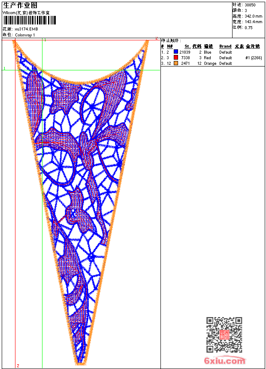This screenshot has height=369, width=266.
Task: Select the stitch count value 30850
Action: click(x=250, y=5)
